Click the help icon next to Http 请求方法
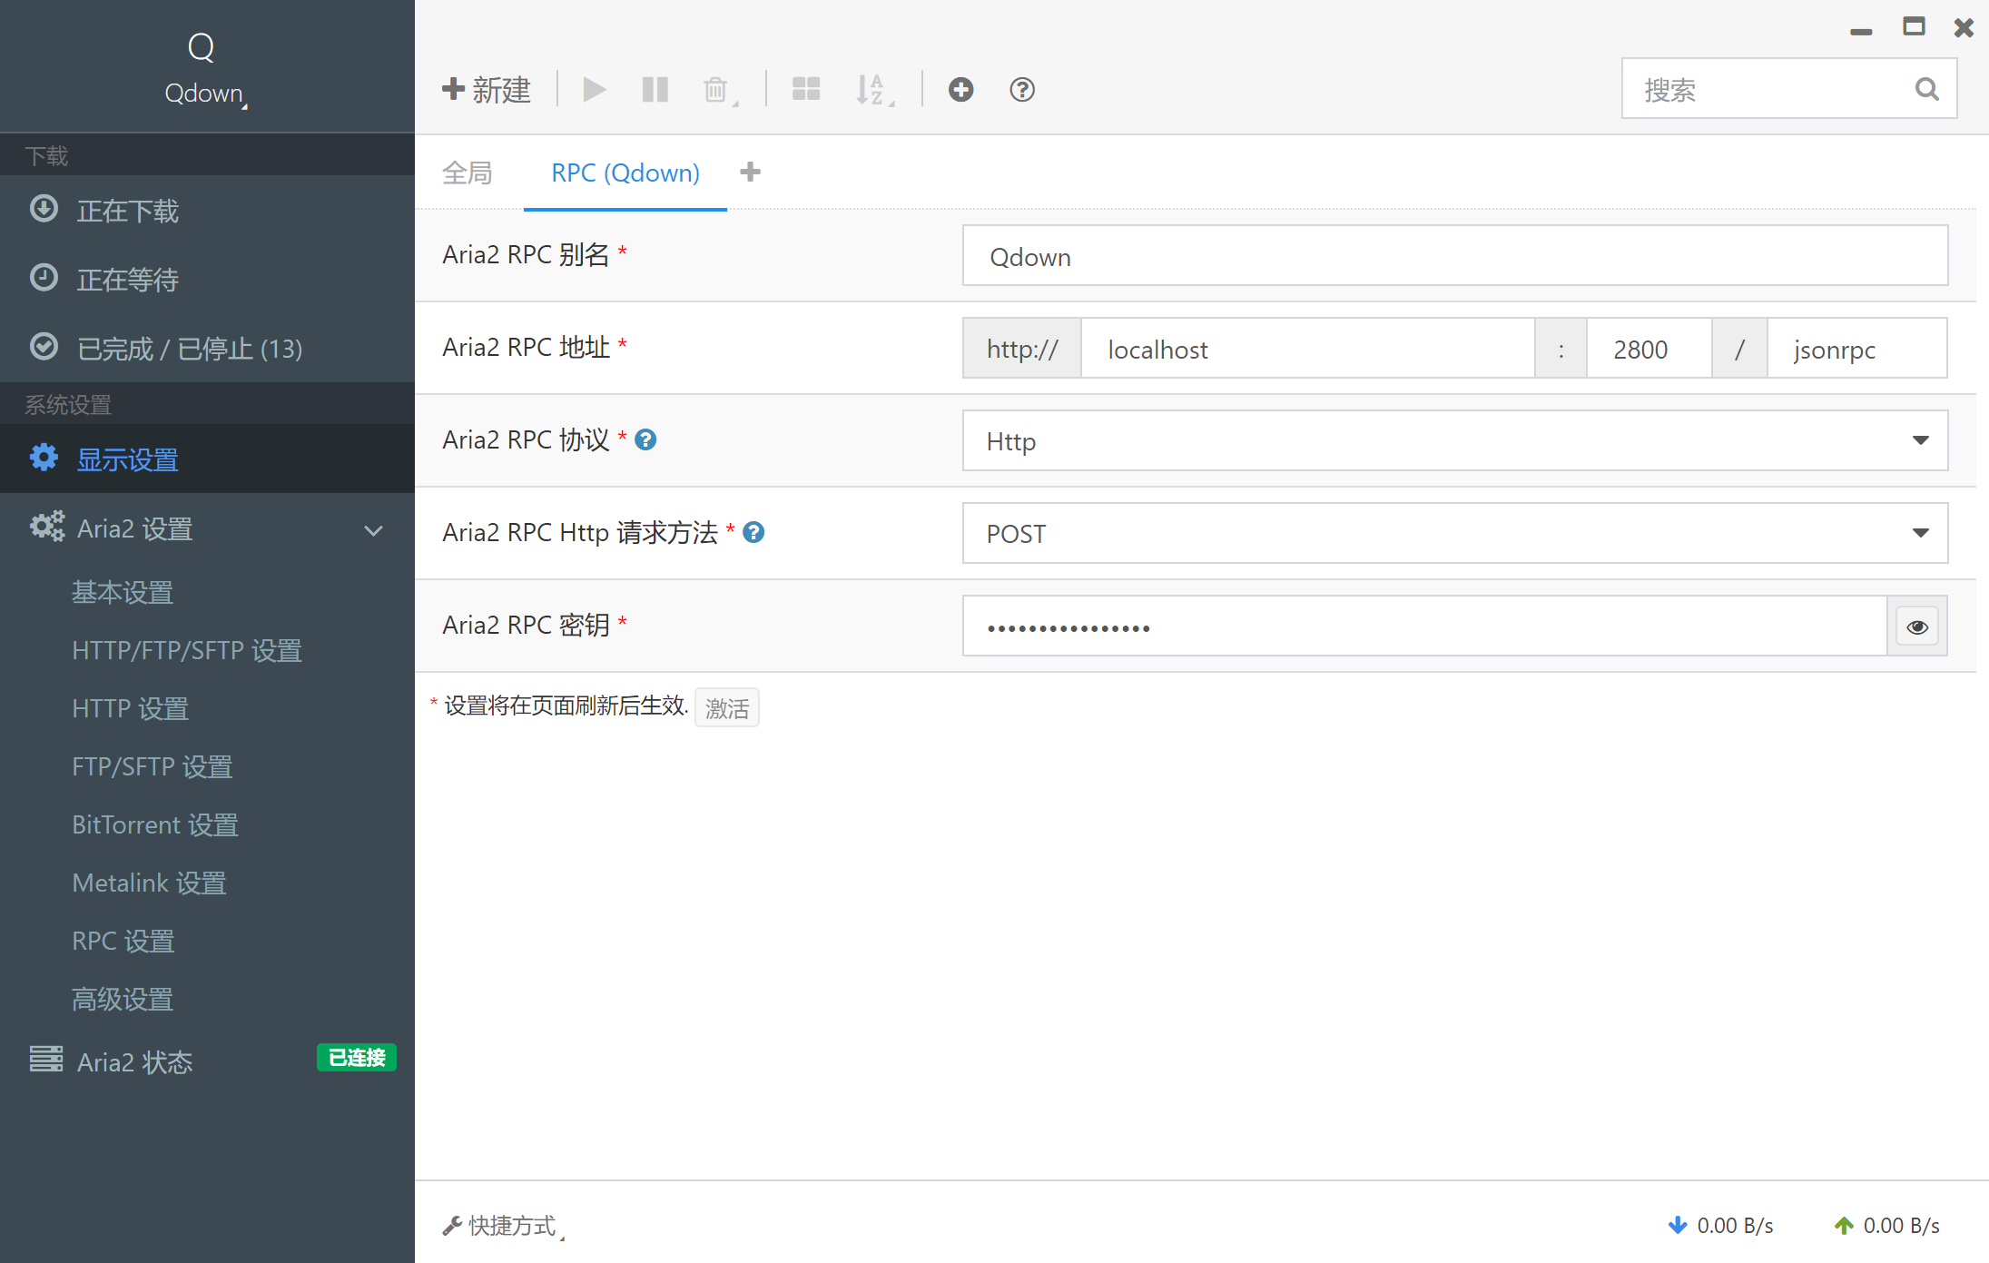The image size is (1989, 1263). 753,533
